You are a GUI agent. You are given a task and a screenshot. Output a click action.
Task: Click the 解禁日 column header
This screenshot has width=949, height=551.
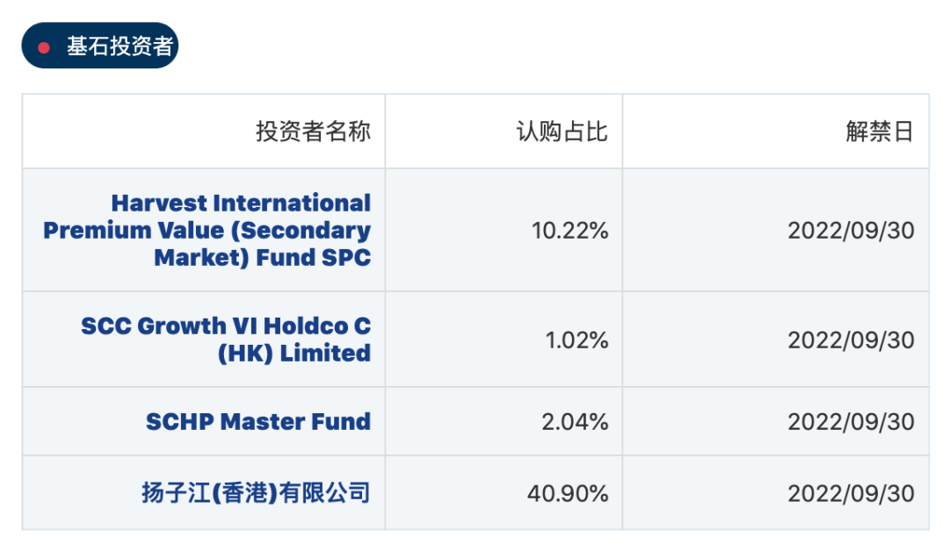(880, 132)
